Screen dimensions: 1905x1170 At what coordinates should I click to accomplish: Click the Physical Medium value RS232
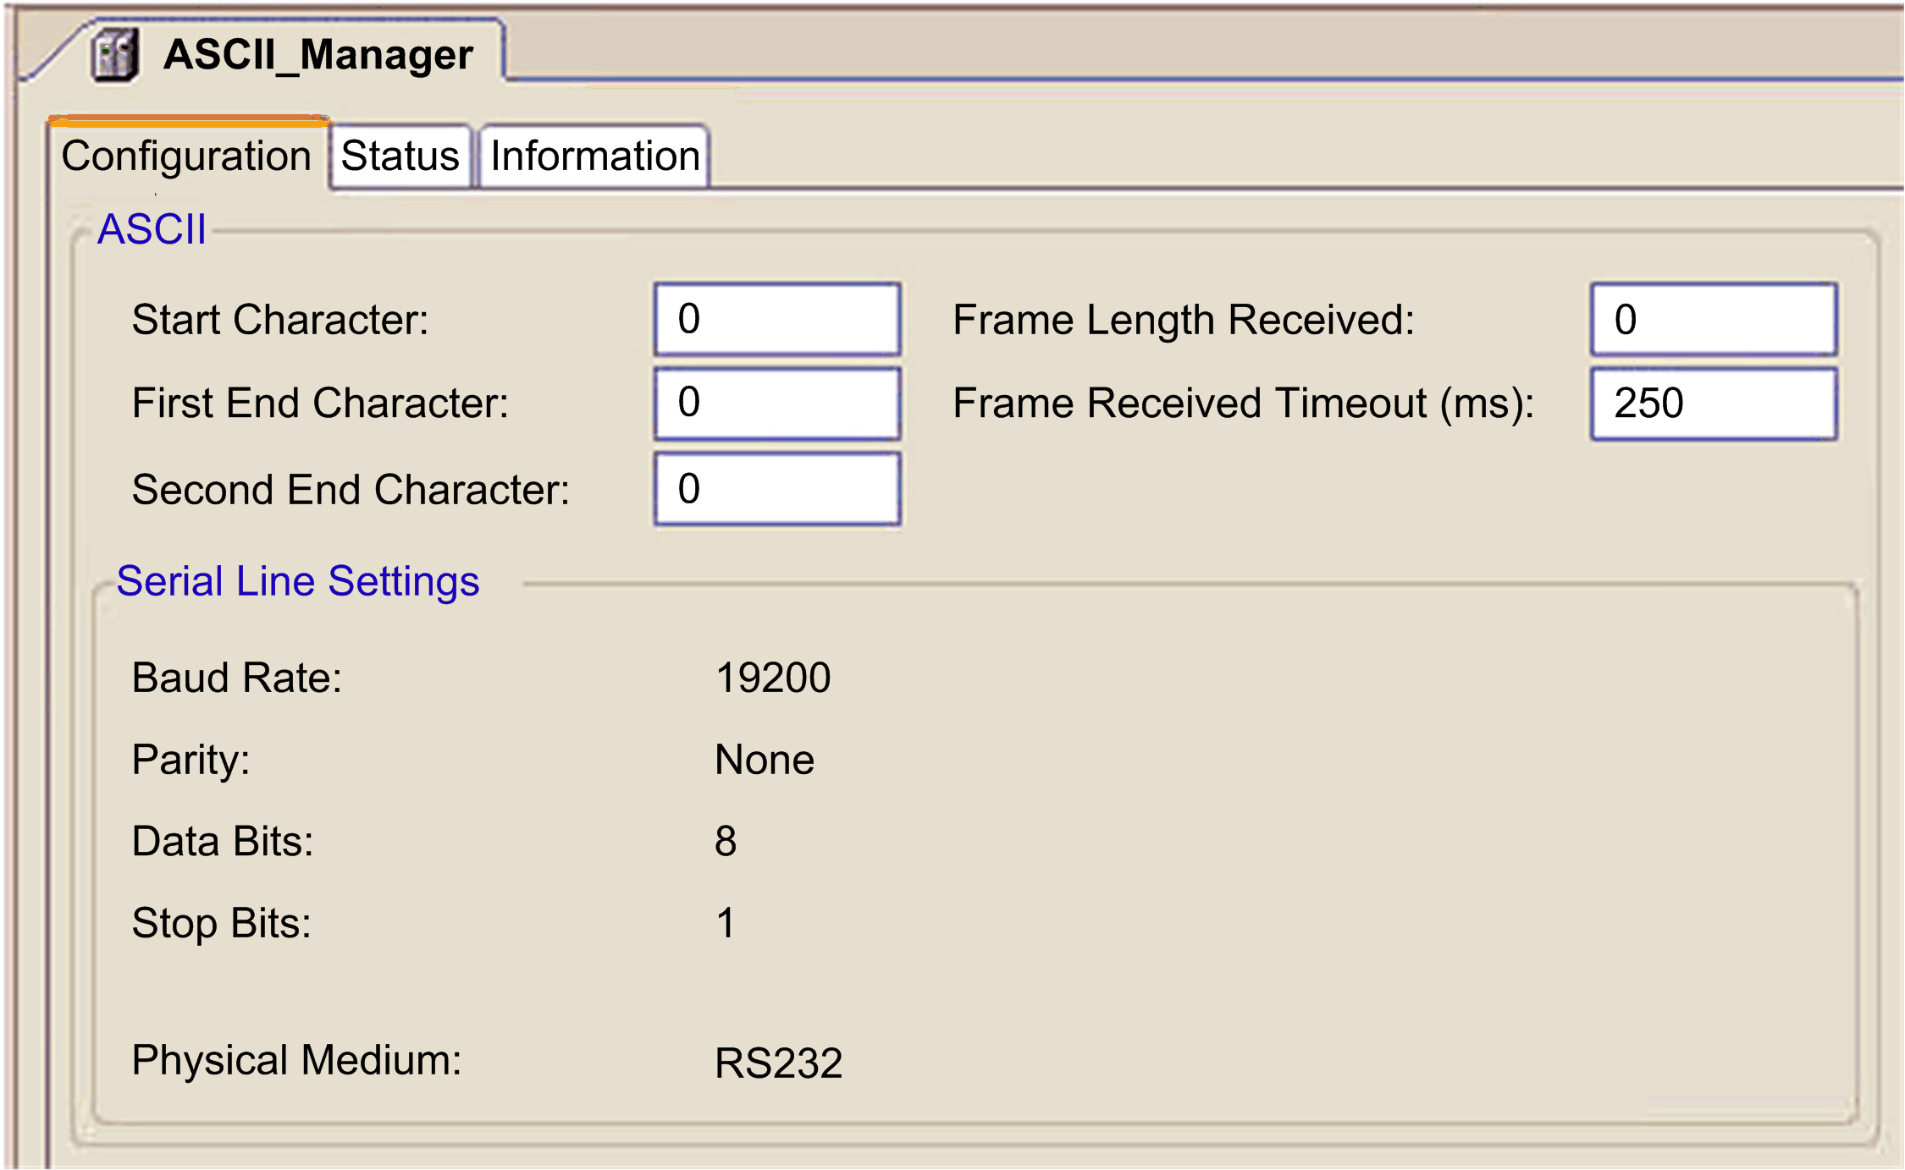point(778,1063)
